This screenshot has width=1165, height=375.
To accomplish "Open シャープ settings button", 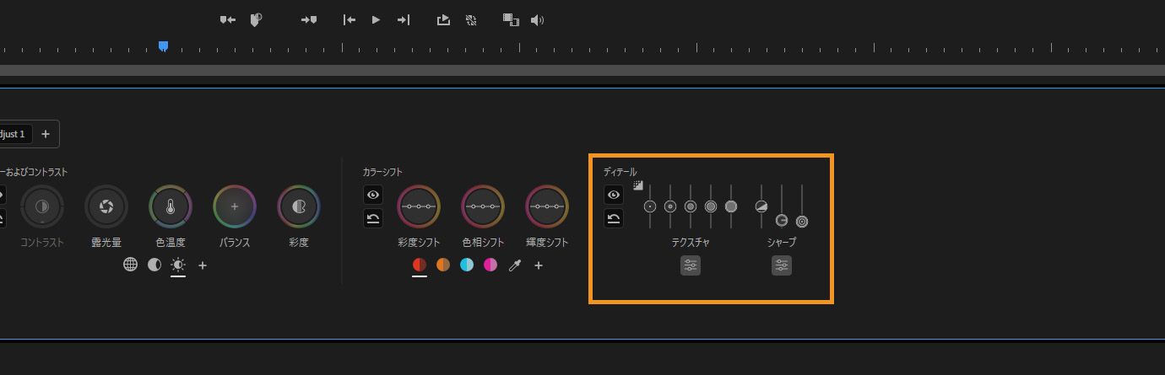I will (x=782, y=266).
